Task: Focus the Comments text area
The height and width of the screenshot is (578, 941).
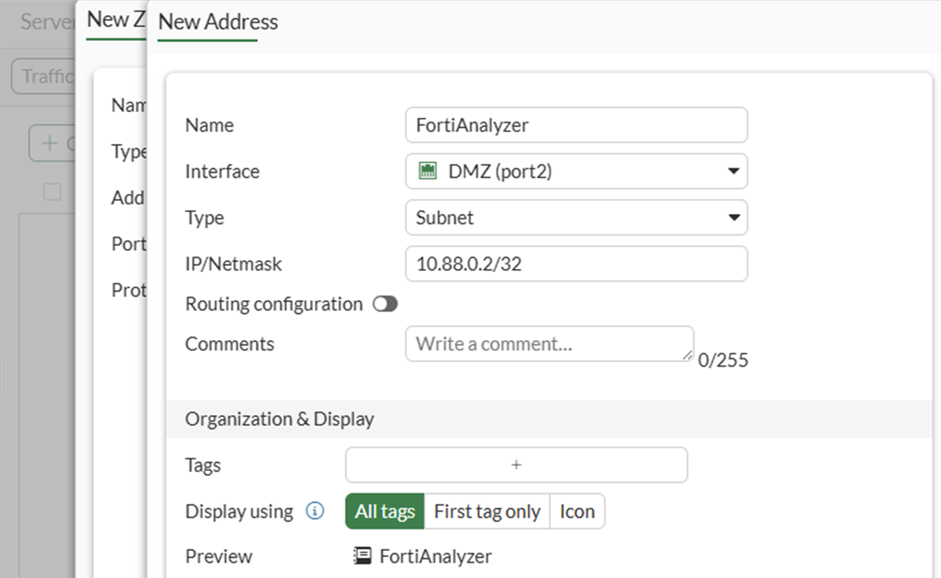Action: click(549, 344)
